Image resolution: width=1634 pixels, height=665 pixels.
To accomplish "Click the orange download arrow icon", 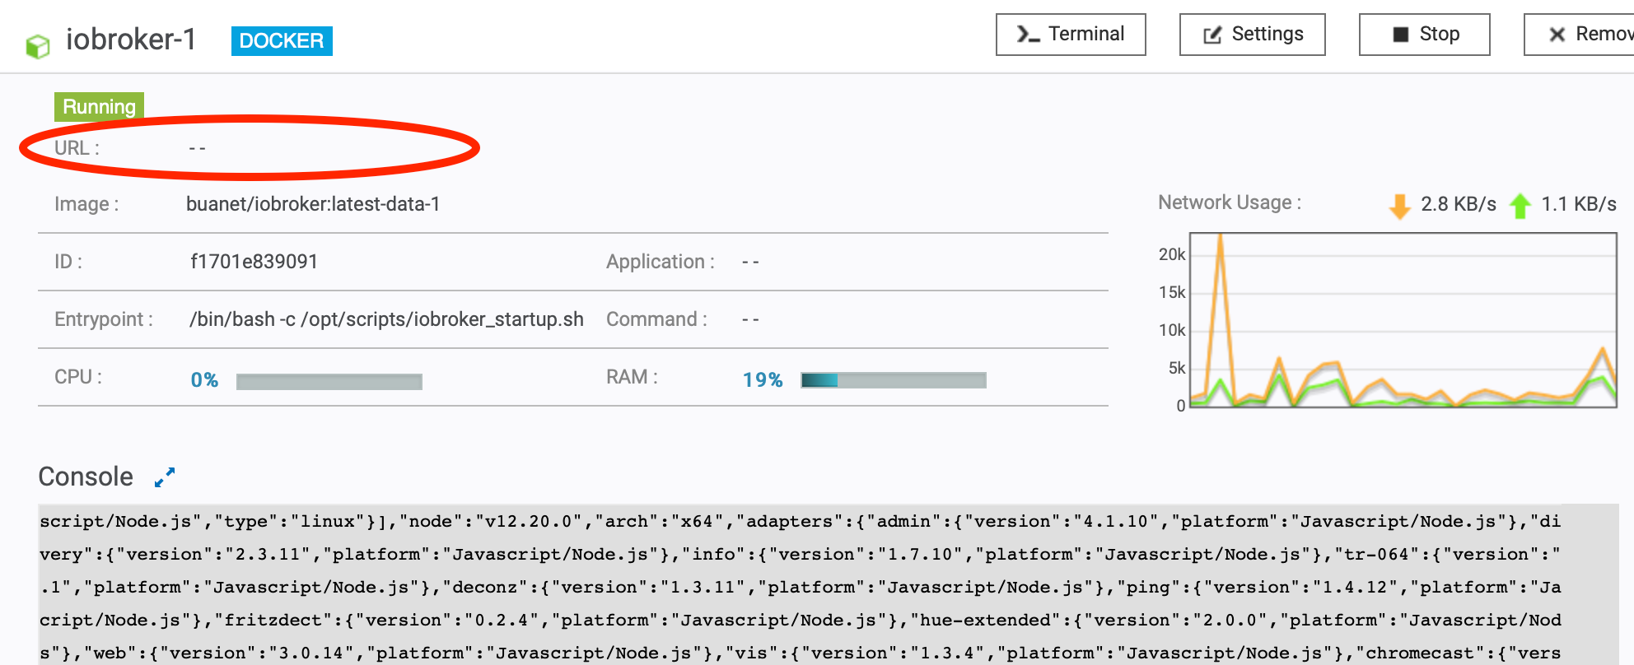I will [1399, 206].
